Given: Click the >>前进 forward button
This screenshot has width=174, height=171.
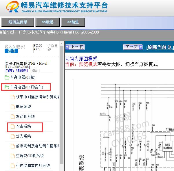Looking at the screenshot, I should pyautogui.click(x=73, y=22).
